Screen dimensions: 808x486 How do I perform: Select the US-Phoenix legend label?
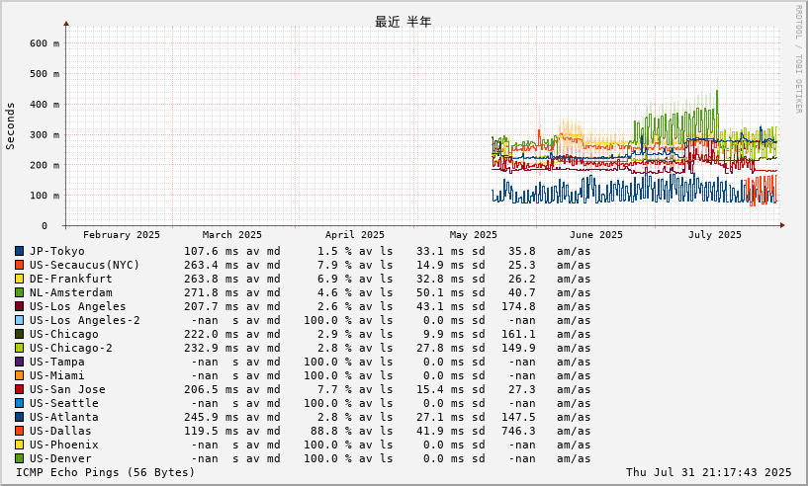click(x=63, y=445)
